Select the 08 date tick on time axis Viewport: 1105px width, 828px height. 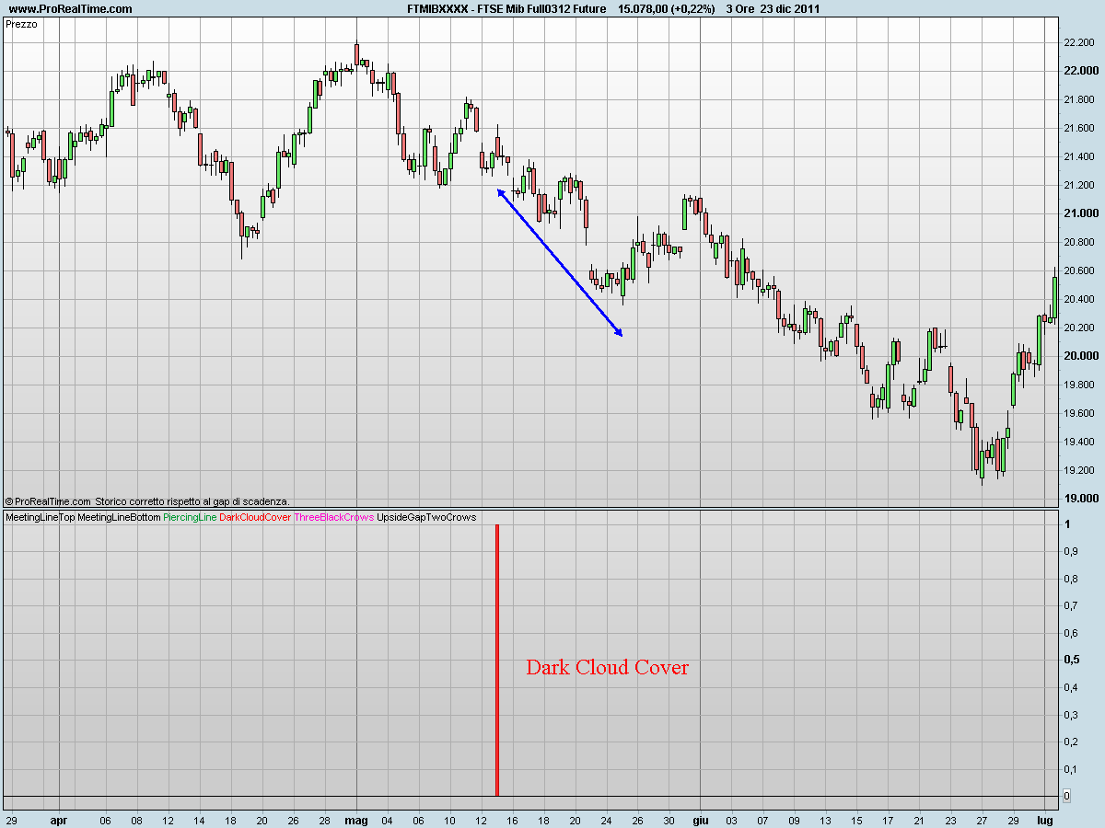136,819
